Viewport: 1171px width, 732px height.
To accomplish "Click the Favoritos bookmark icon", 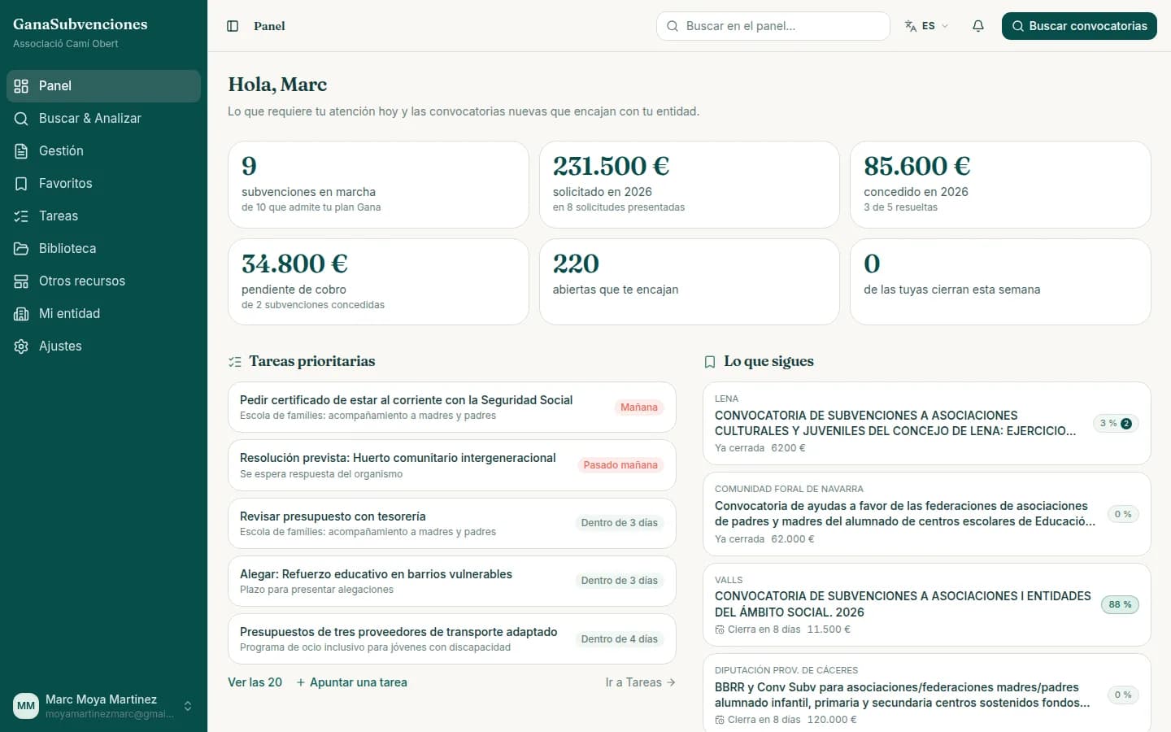I will click(x=21, y=184).
